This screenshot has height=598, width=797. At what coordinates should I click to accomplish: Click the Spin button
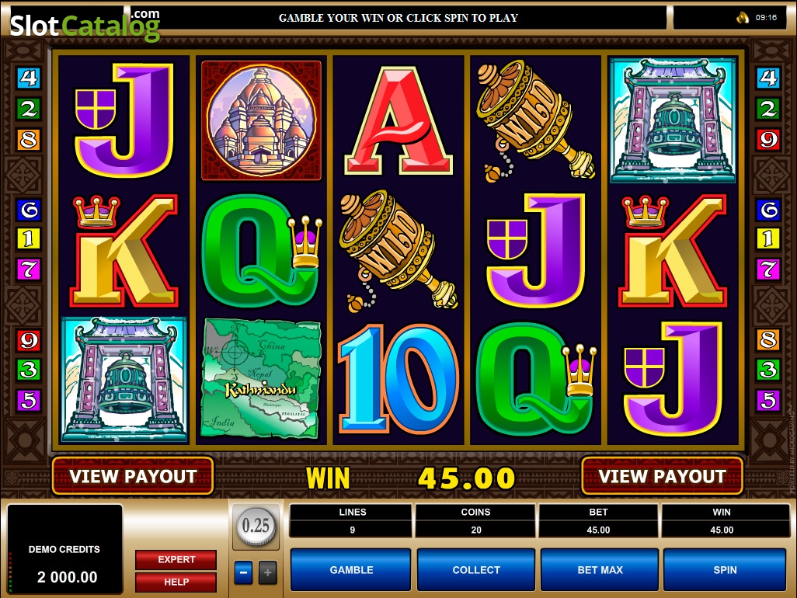coord(724,569)
